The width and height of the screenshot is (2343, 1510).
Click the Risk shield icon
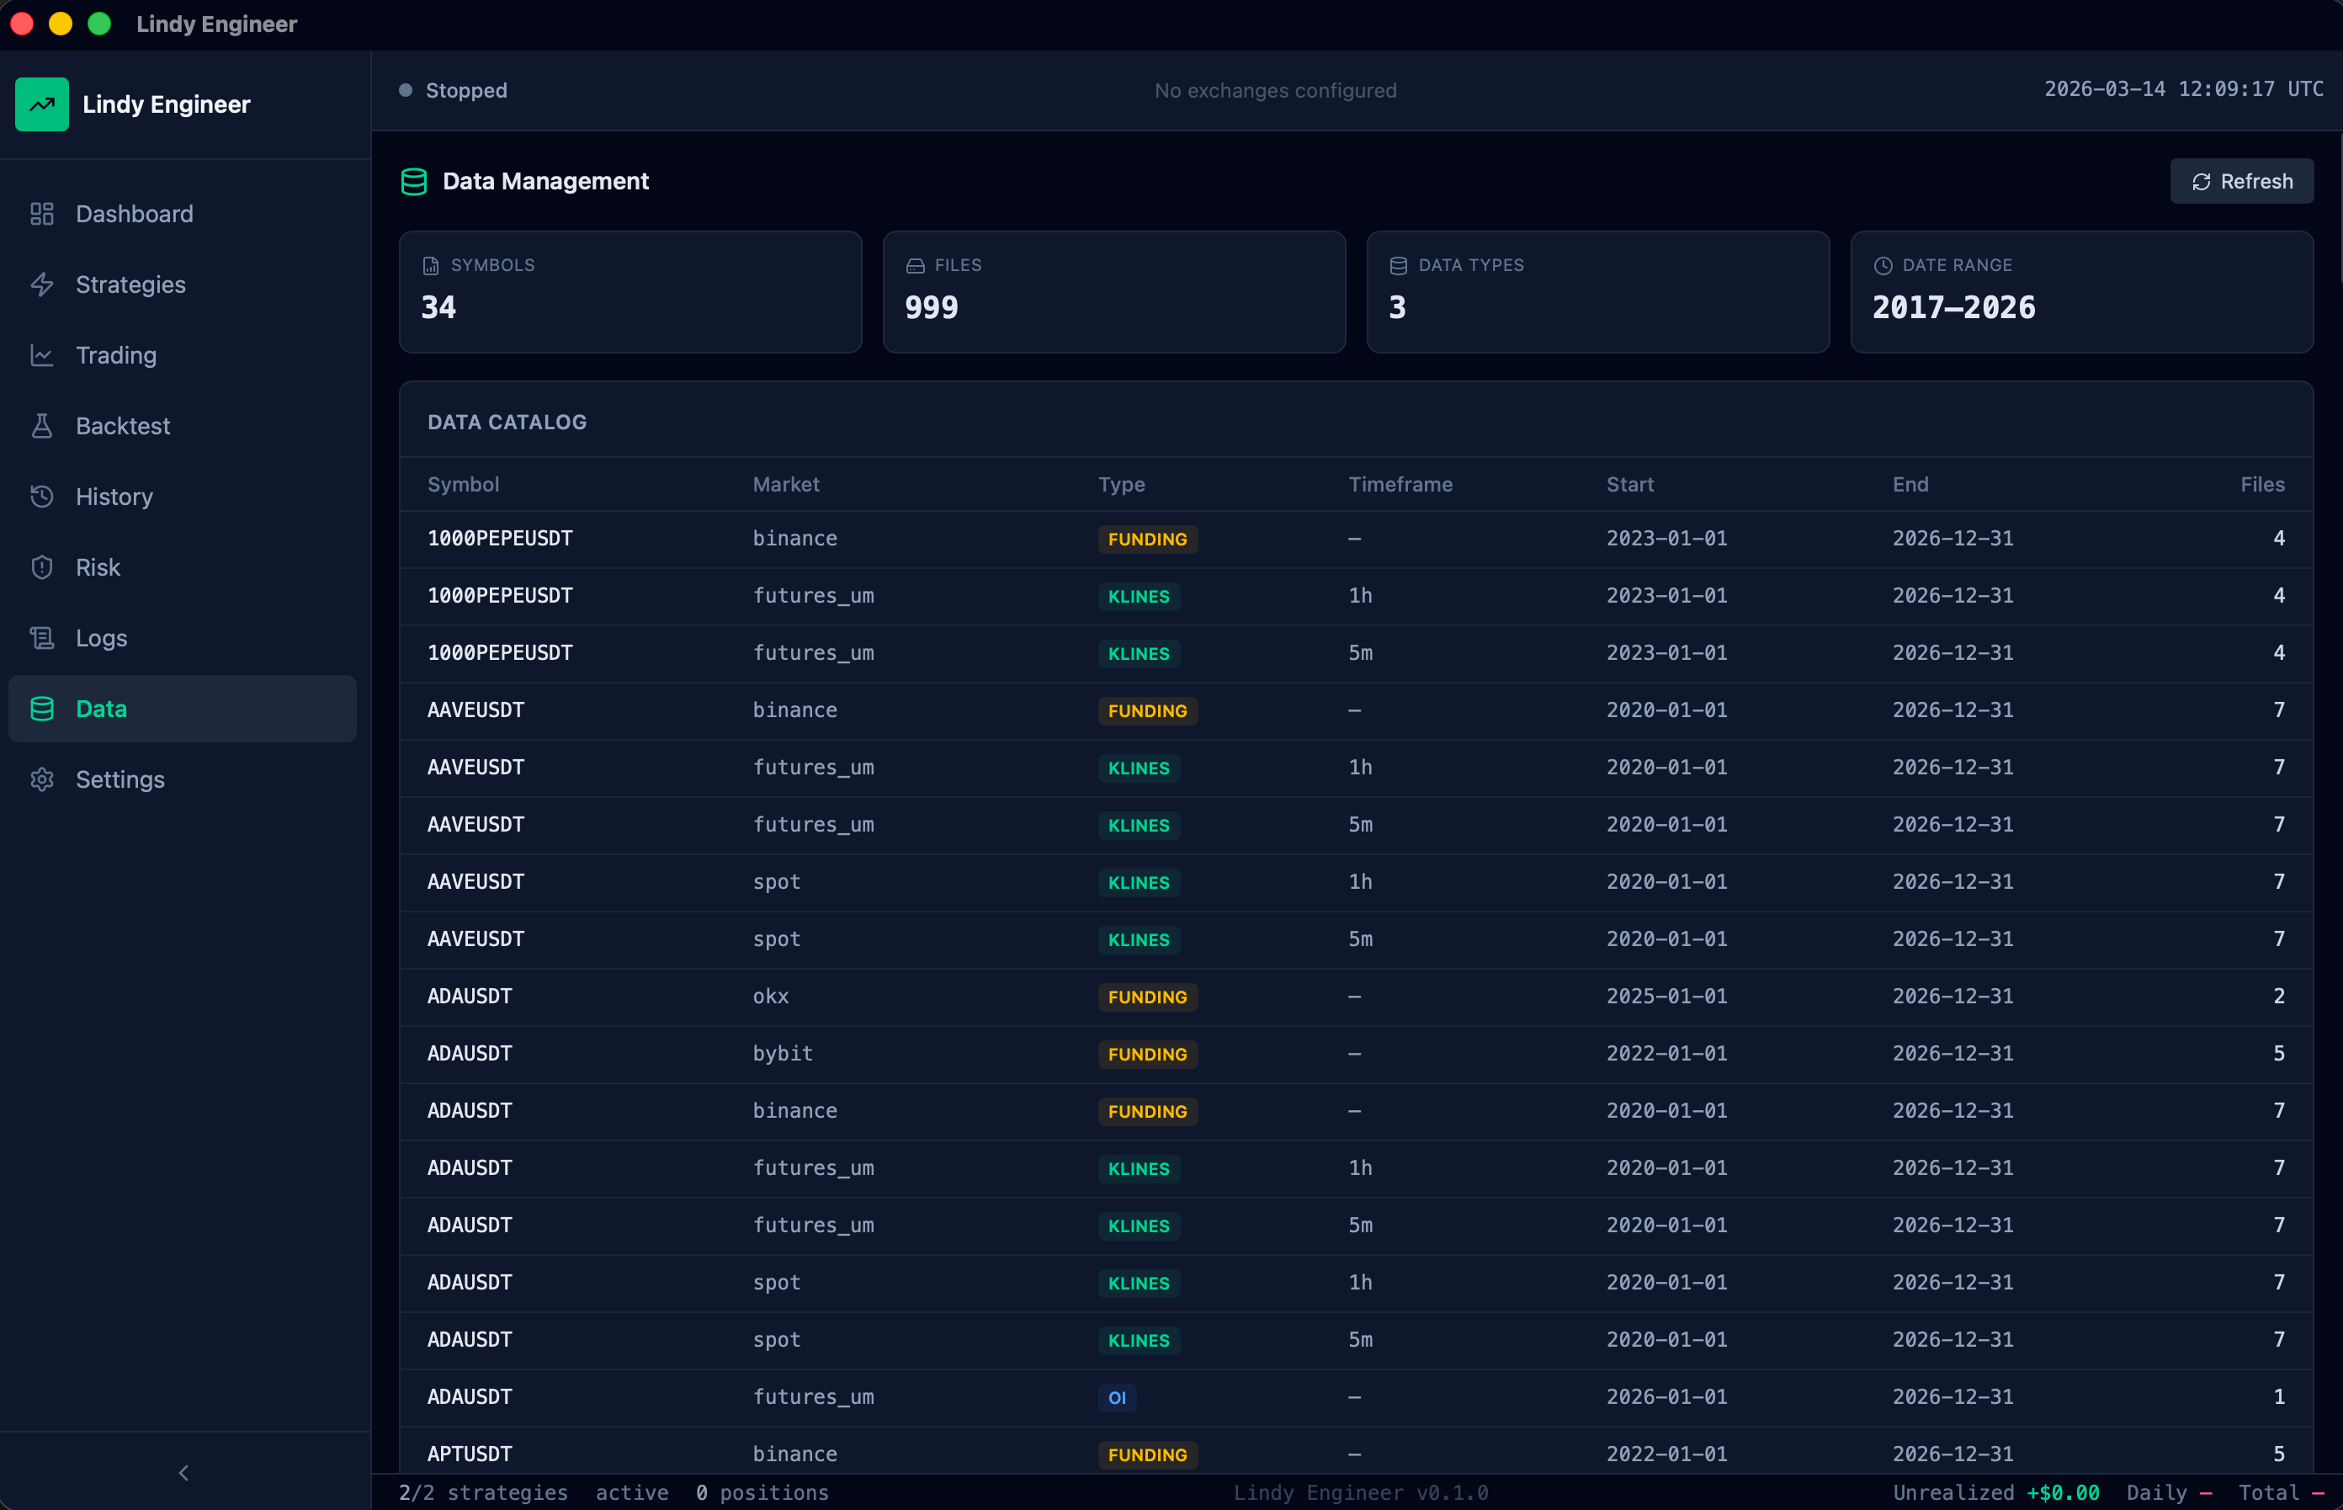coord(41,566)
